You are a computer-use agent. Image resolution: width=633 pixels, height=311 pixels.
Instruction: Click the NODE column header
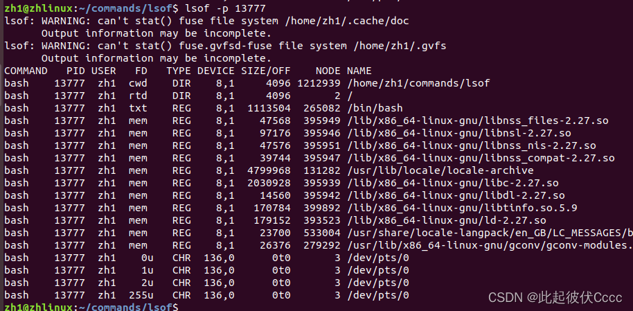tap(328, 71)
